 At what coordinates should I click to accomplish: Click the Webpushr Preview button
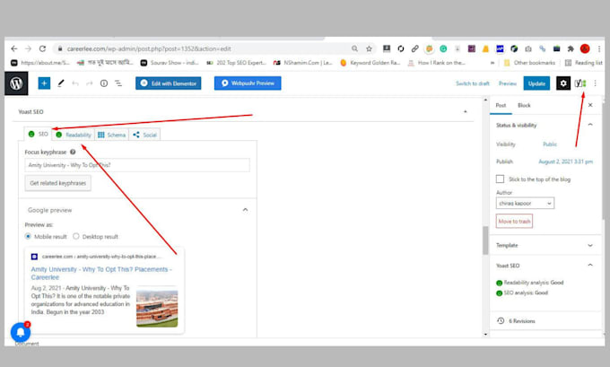point(248,83)
